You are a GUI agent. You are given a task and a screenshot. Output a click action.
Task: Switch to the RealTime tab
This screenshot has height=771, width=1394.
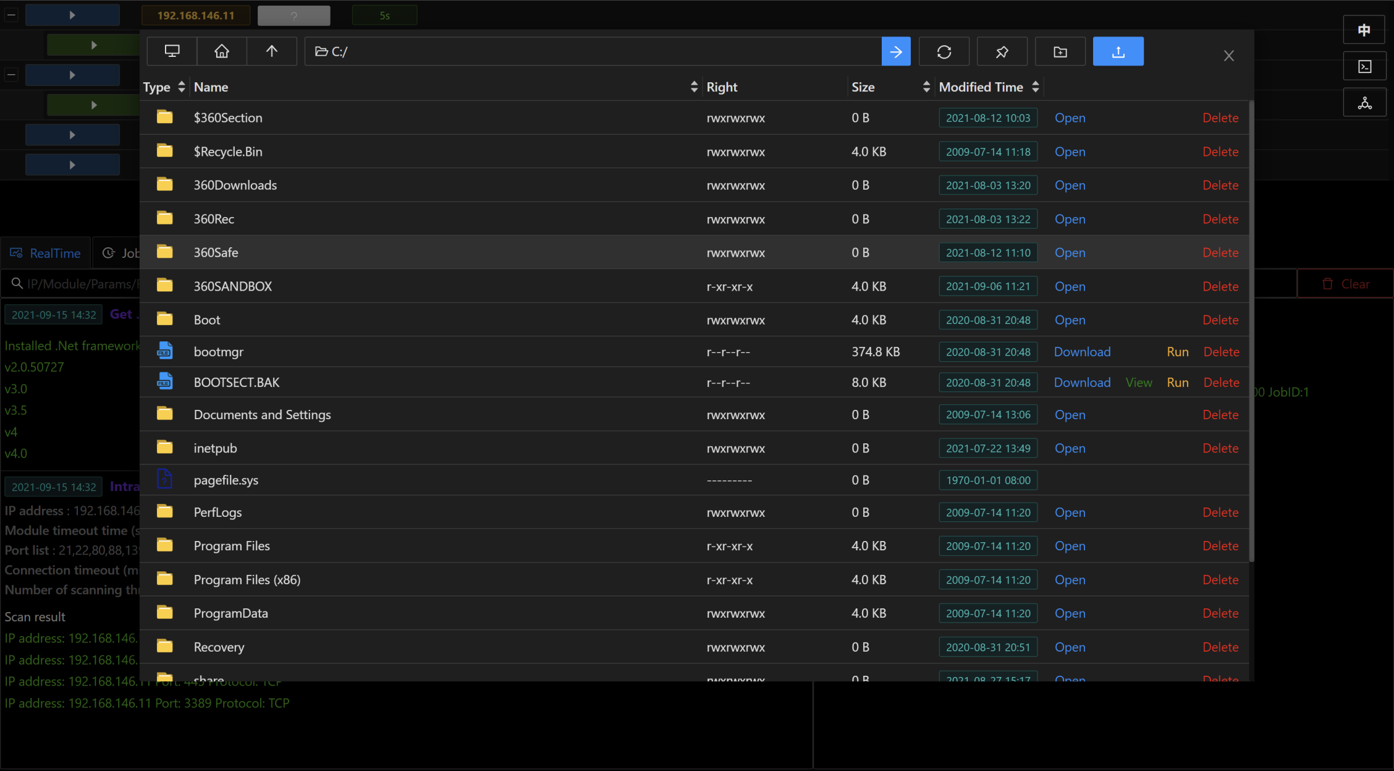point(46,253)
